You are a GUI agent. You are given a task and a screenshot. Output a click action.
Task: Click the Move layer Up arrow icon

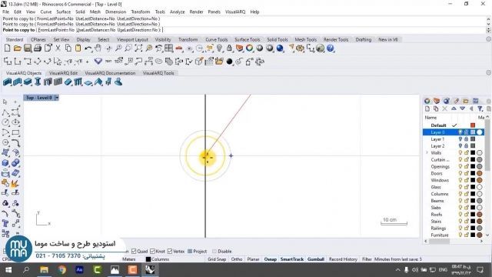(x=454, y=108)
